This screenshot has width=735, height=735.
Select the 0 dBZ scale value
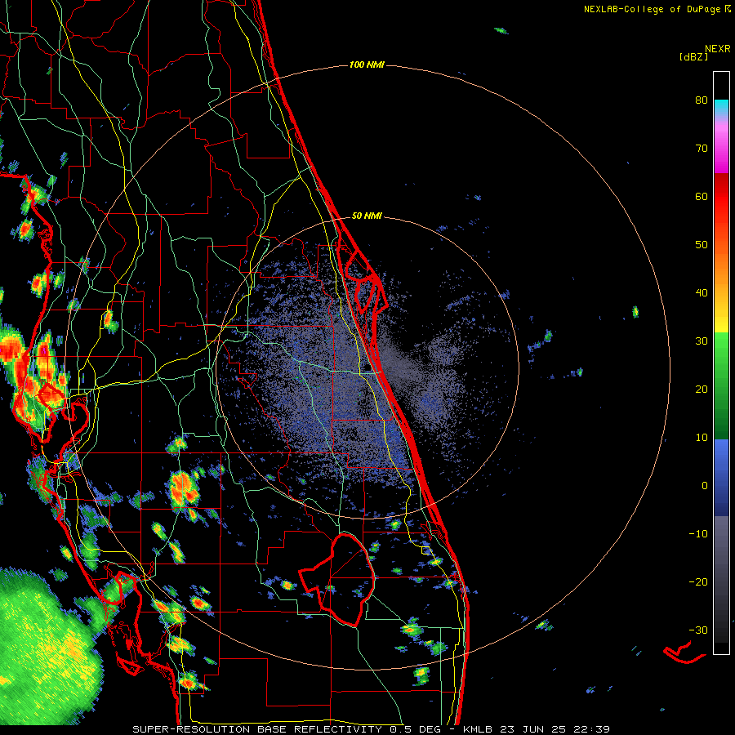pos(705,486)
